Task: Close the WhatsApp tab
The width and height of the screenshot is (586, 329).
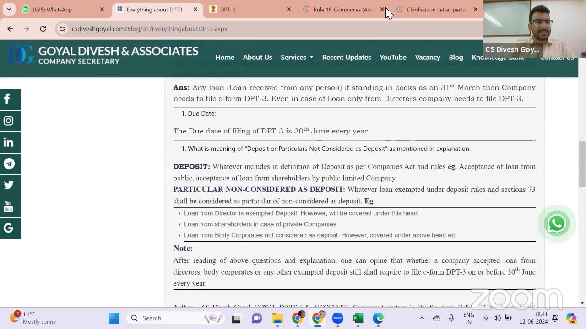Action: pyautogui.click(x=102, y=9)
